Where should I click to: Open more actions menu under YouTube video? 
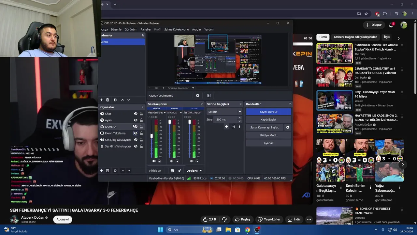(309, 219)
